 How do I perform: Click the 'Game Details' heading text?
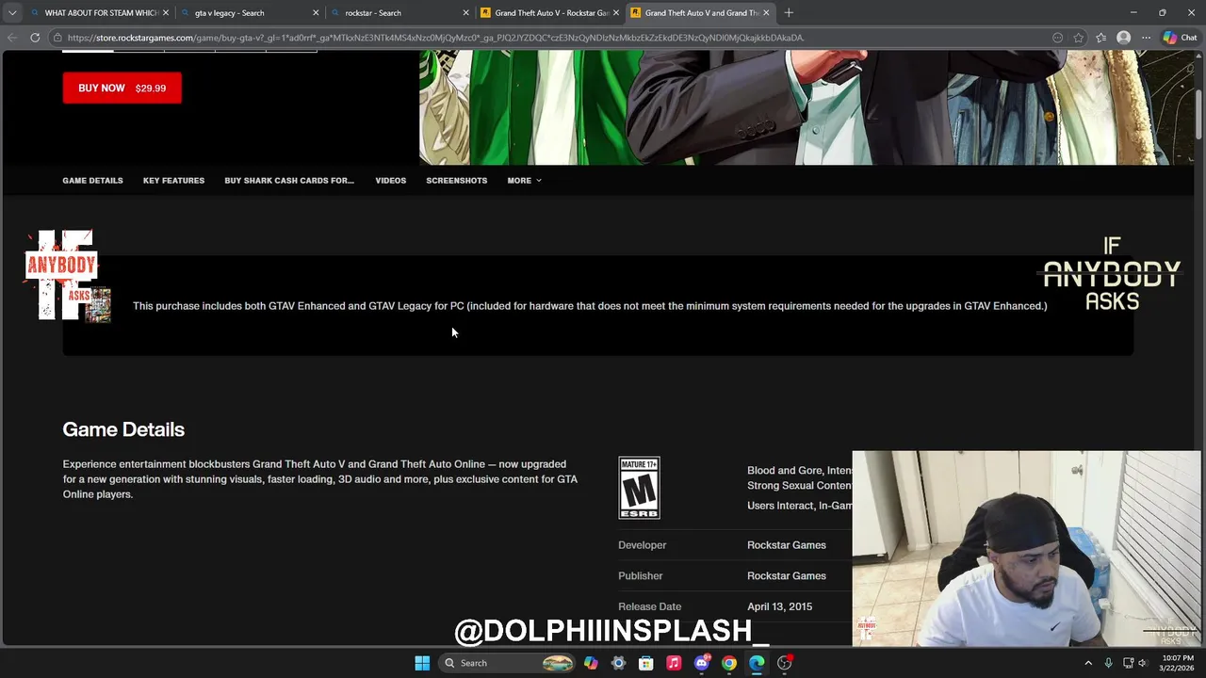click(123, 429)
